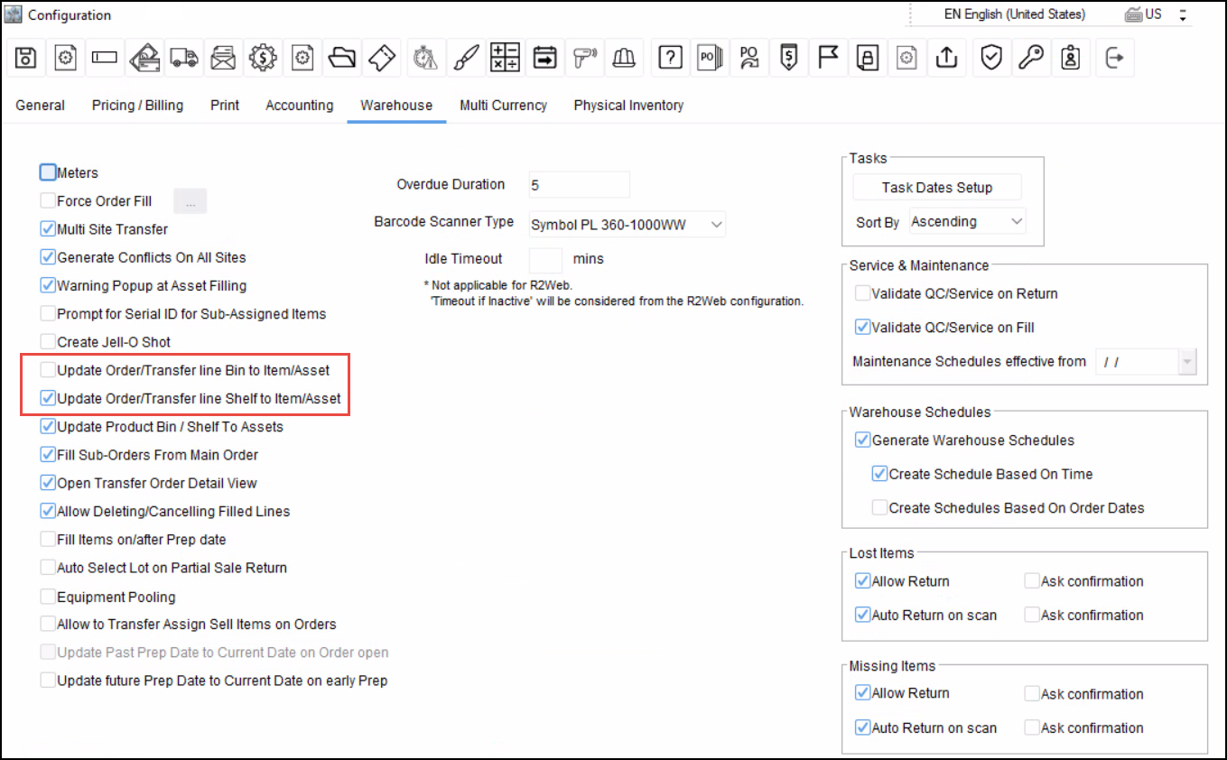This screenshot has width=1227, height=760.
Task: Expand the Sort By dropdown
Action: tap(1017, 221)
